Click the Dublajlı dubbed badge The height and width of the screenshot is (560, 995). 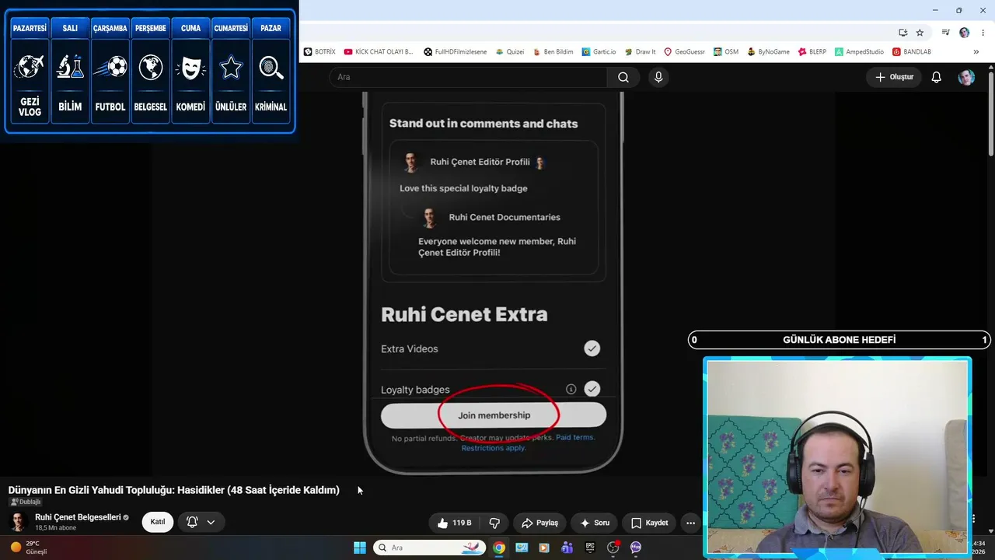pyautogui.click(x=26, y=502)
